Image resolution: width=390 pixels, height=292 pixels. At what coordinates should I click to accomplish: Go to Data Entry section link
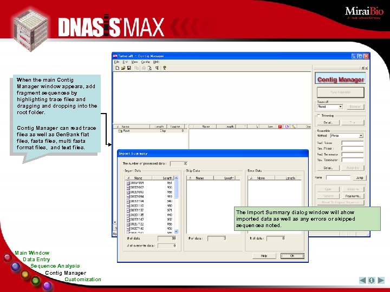click(37, 260)
